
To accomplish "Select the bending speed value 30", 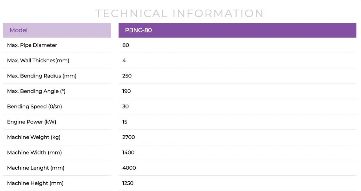I will pos(125,107).
